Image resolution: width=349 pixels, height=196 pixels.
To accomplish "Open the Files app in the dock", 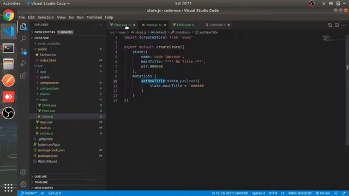I will [9, 64].
